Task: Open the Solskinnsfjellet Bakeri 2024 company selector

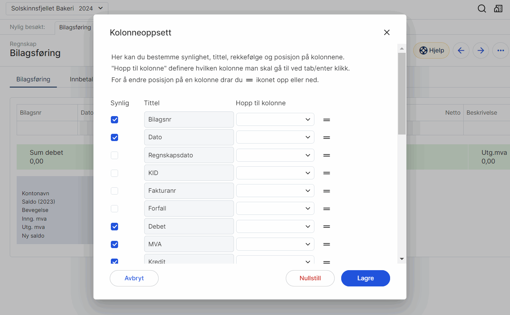Action: [x=57, y=8]
